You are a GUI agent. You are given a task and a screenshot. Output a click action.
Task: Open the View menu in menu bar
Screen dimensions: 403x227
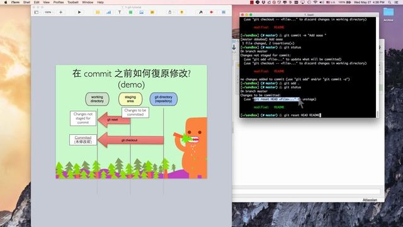[x=46, y=3]
